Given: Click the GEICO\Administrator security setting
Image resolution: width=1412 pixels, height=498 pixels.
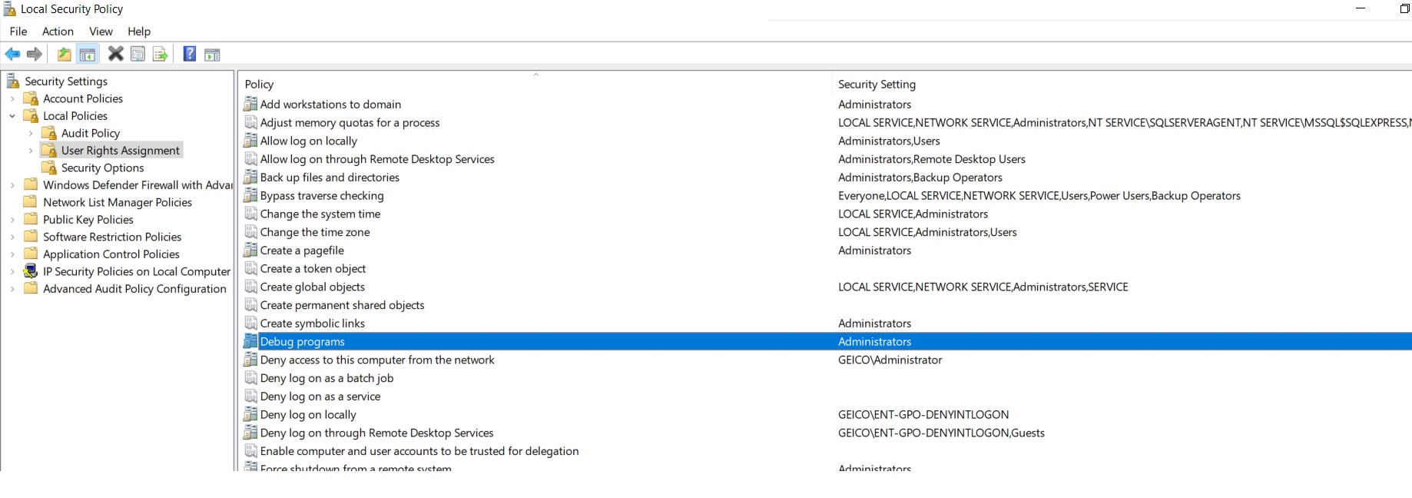Looking at the screenshot, I should pyautogui.click(x=890, y=360).
